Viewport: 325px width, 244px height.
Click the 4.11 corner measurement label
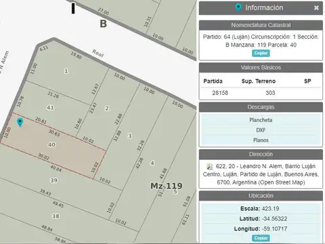click(x=43, y=48)
